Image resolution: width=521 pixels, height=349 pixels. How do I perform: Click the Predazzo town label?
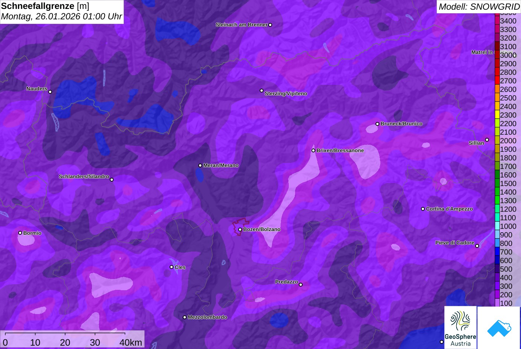click(287, 282)
